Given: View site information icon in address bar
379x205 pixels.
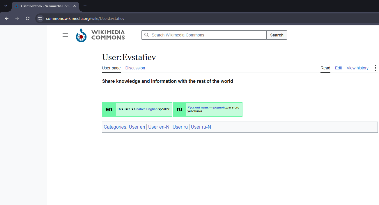Looking at the screenshot, I should click(40, 18).
